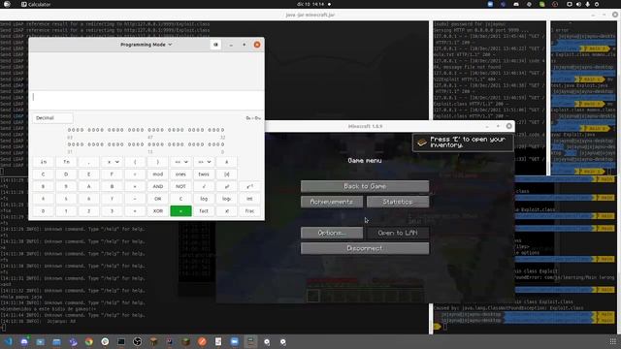Click the close parenthesis key

click(x=158, y=162)
